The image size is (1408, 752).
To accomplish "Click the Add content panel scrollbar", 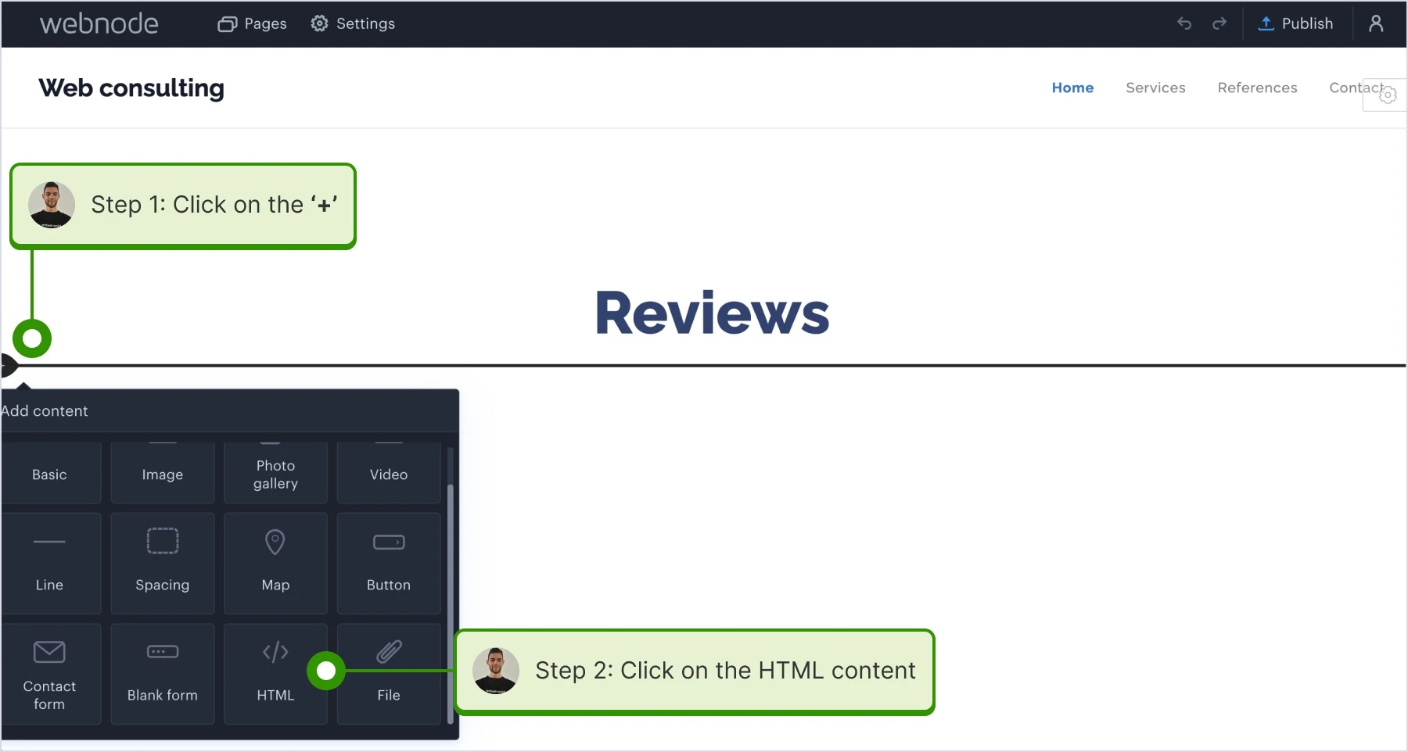I will pos(450,603).
